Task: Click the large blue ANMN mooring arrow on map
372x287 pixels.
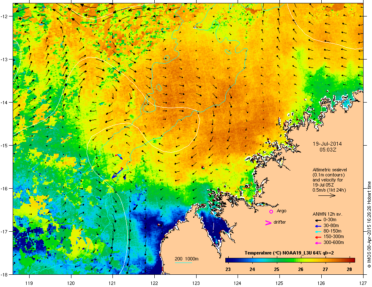Action: 118,173
